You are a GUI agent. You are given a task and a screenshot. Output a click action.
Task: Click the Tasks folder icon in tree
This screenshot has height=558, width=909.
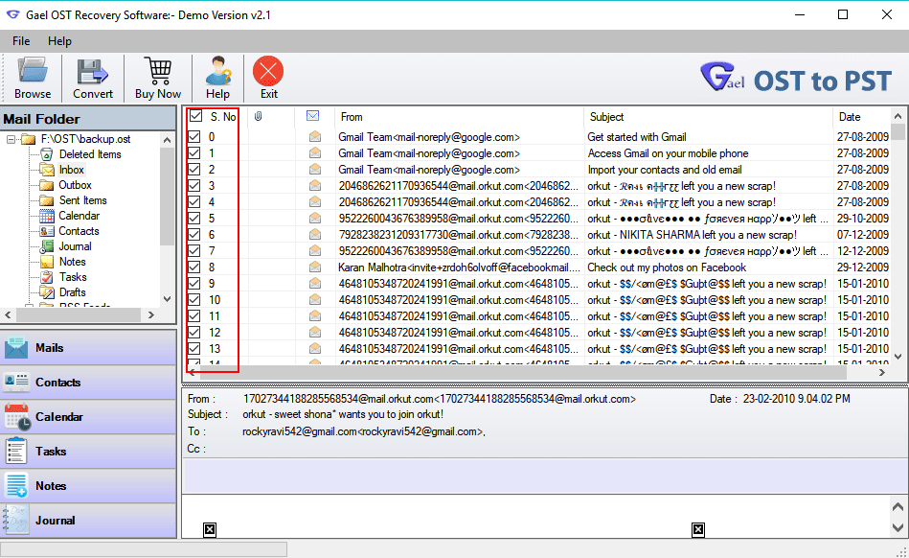click(x=46, y=277)
